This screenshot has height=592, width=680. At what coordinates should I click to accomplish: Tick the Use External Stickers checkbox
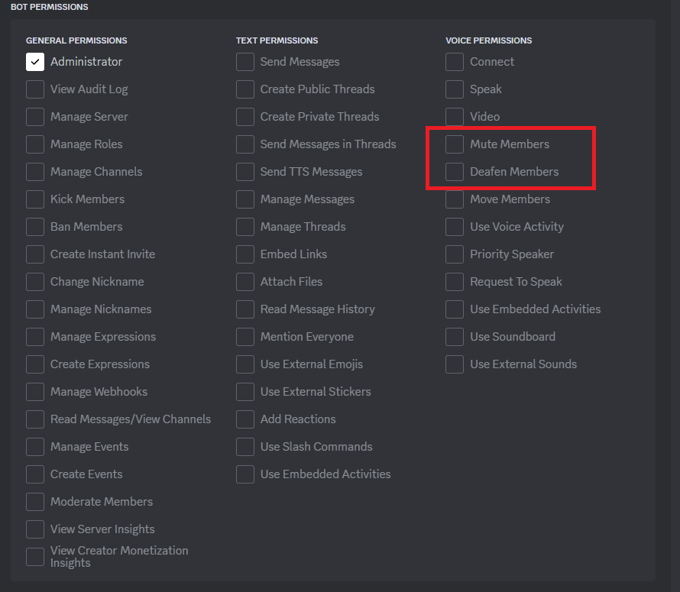tap(245, 392)
